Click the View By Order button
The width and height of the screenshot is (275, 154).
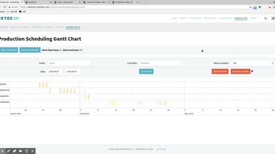(220, 71)
